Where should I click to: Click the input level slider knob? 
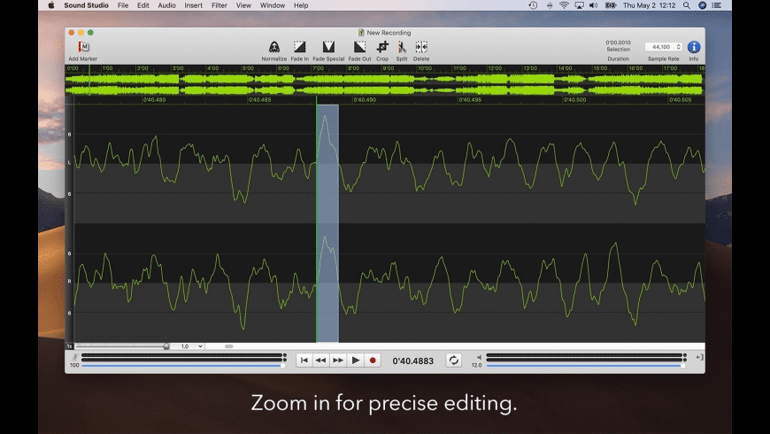pyautogui.click(x=283, y=365)
